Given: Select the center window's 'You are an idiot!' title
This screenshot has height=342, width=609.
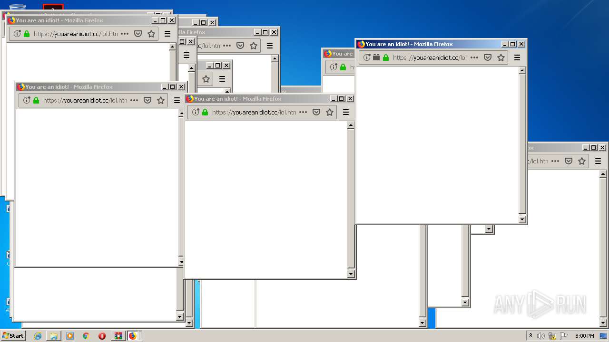Looking at the screenshot, I should point(216,99).
